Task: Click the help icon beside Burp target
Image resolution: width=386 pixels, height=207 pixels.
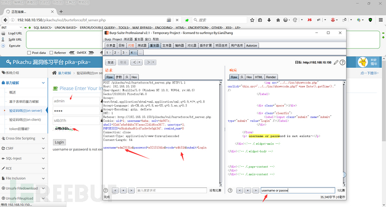Action: tap(342, 63)
